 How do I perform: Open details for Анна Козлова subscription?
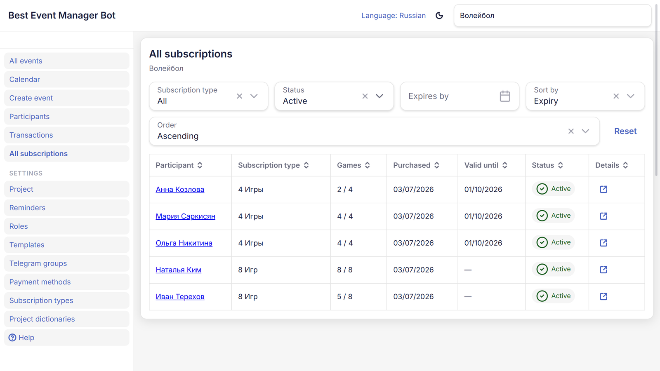(603, 189)
